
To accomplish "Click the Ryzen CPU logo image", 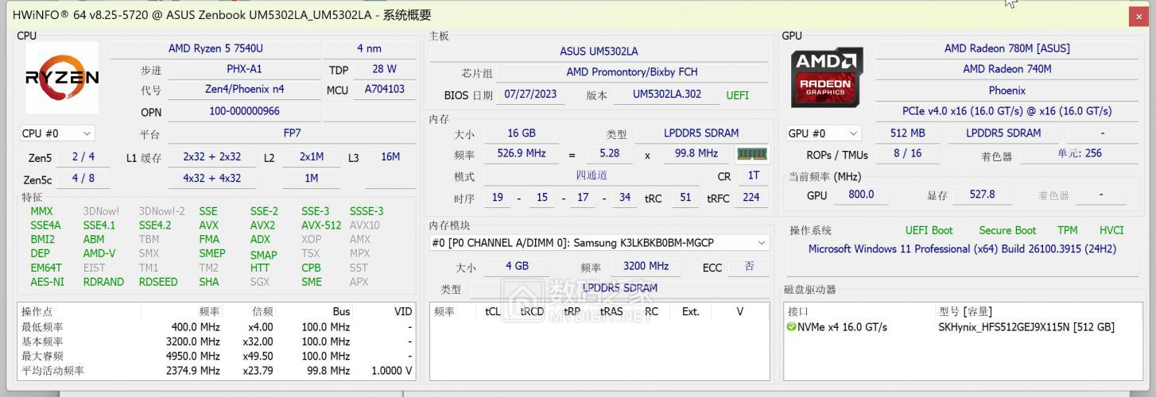I will pyautogui.click(x=62, y=78).
